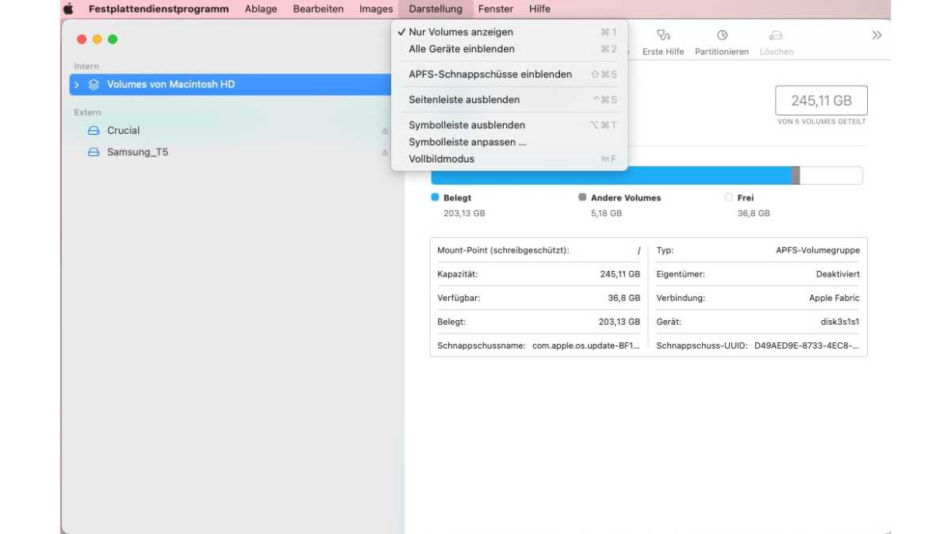Eject the Crucial external drive
Image resolution: width=952 pixels, height=534 pixels.
click(x=386, y=131)
